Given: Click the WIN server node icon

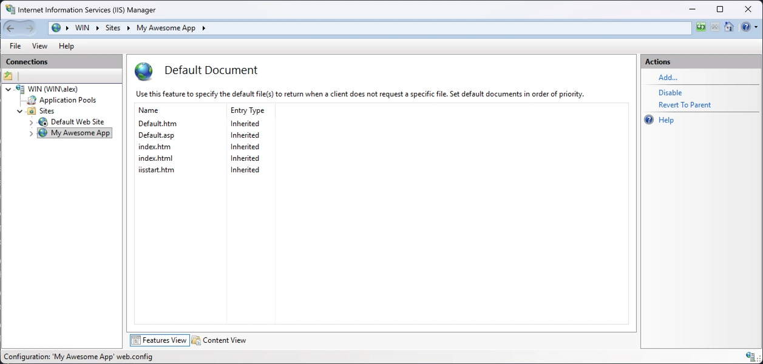Looking at the screenshot, I should pyautogui.click(x=20, y=89).
